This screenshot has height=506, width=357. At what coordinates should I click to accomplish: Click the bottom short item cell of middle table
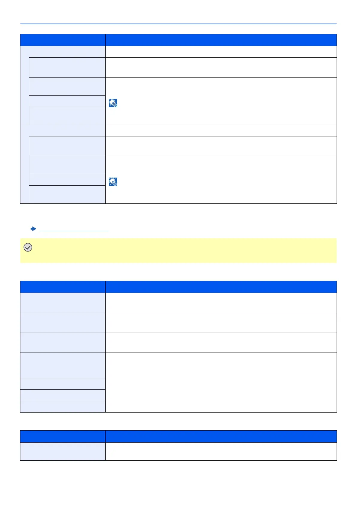click(x=63, y=407)
